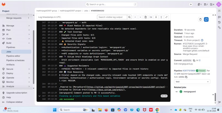The height and width of the screenshot is (113, 222).
Task: Click the left sidebar vertical scrollbar
Action: [x=34, y=57]
